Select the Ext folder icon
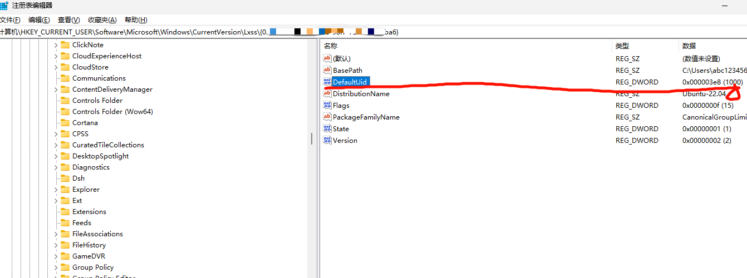747x278 pixels. pyautogui.click(x=65, y=200)
